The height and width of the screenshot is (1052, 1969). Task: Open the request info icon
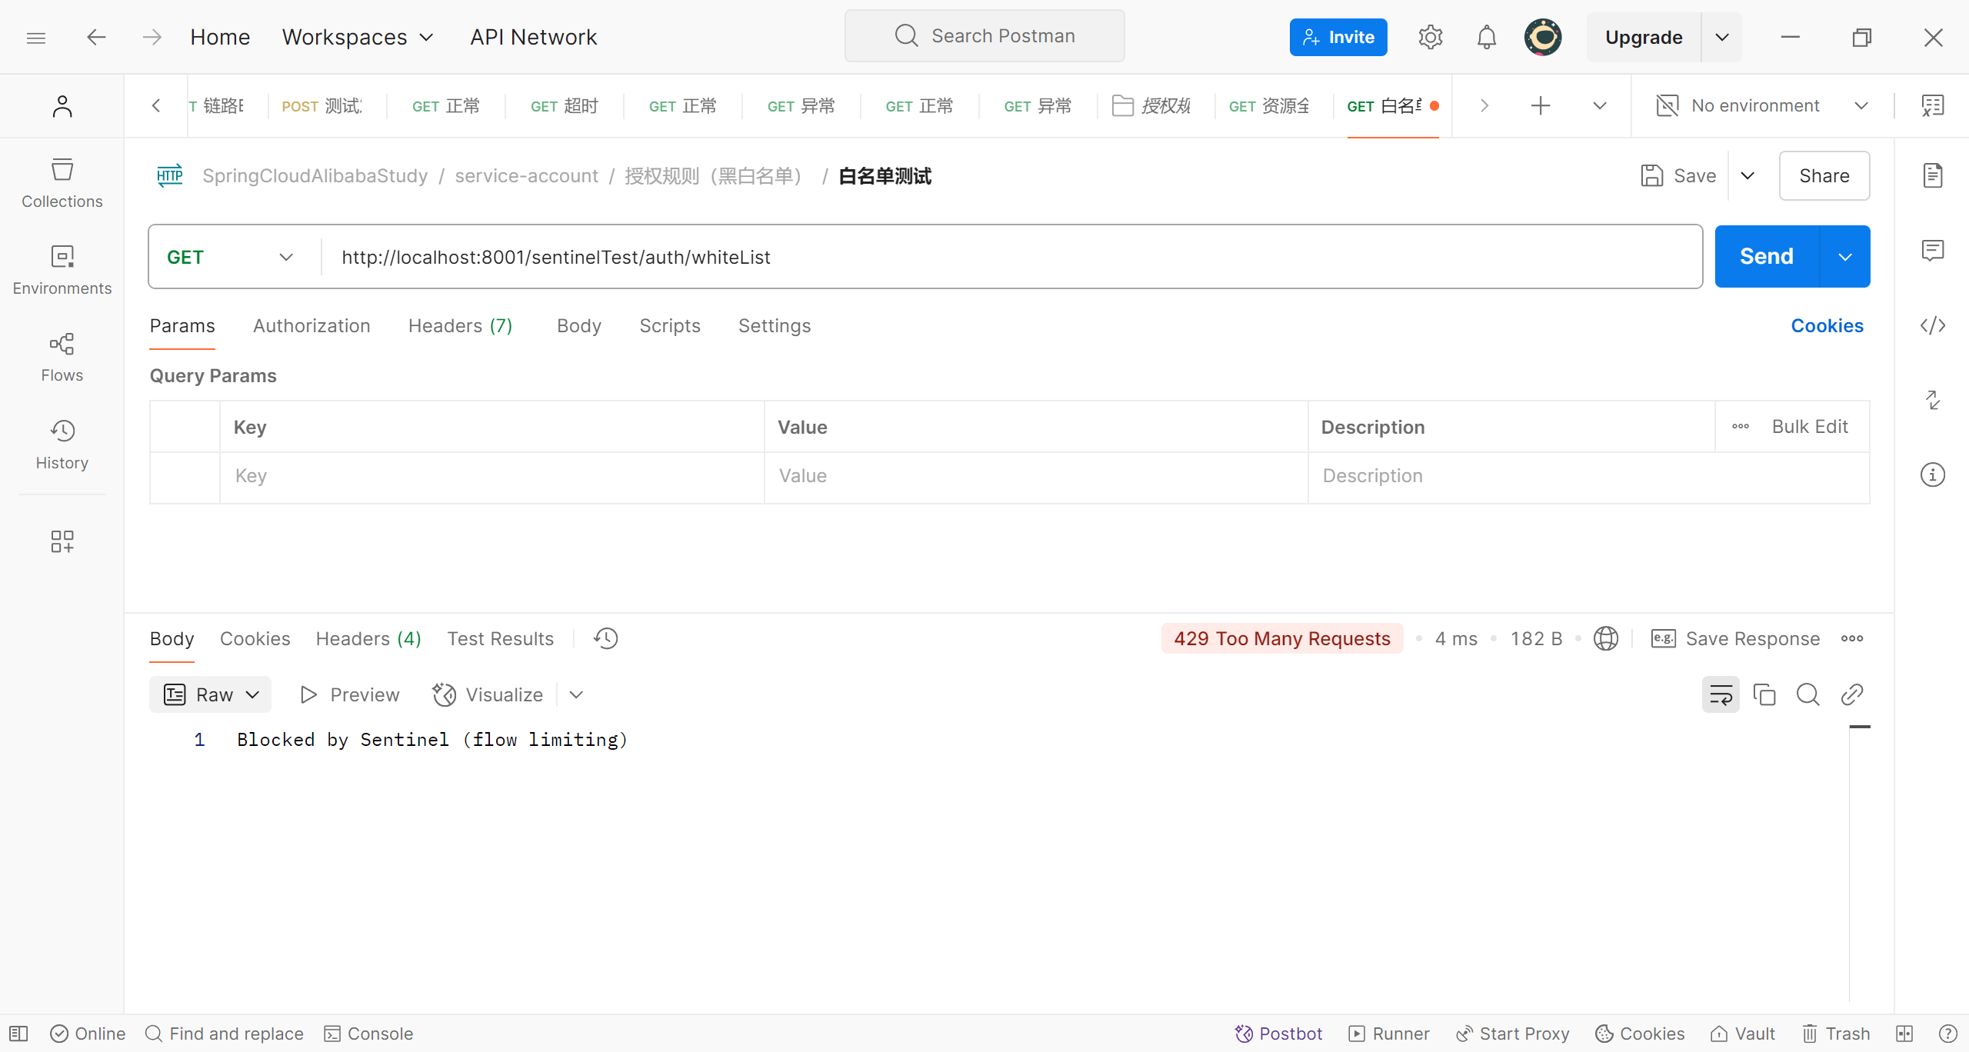(x=1932, y=474)
